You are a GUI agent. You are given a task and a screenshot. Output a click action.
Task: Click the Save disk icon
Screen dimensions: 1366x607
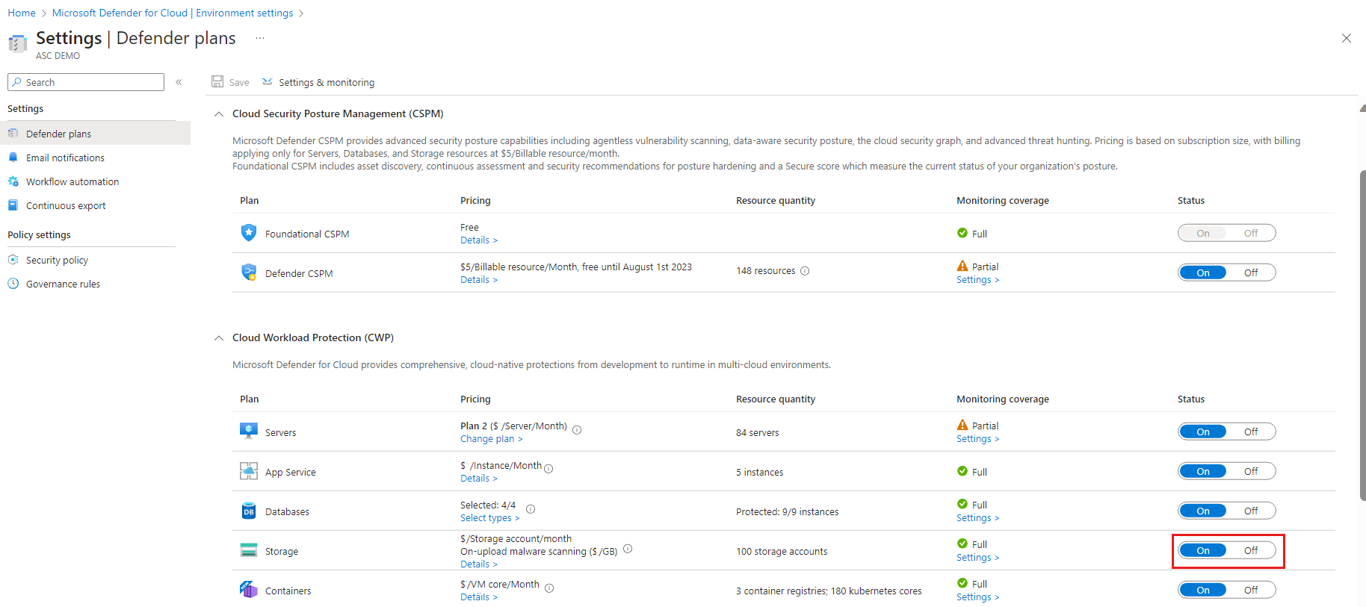[217, 81]
